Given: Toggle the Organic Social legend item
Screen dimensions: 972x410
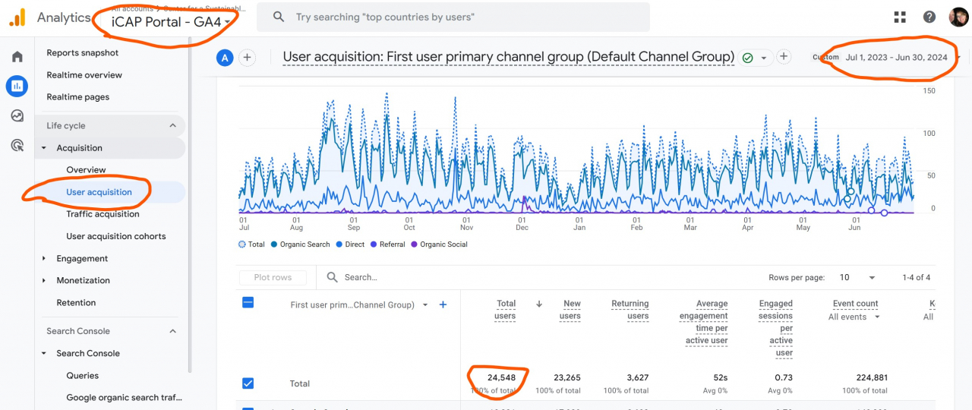Looking at the screenshot, I should (439, 244).
